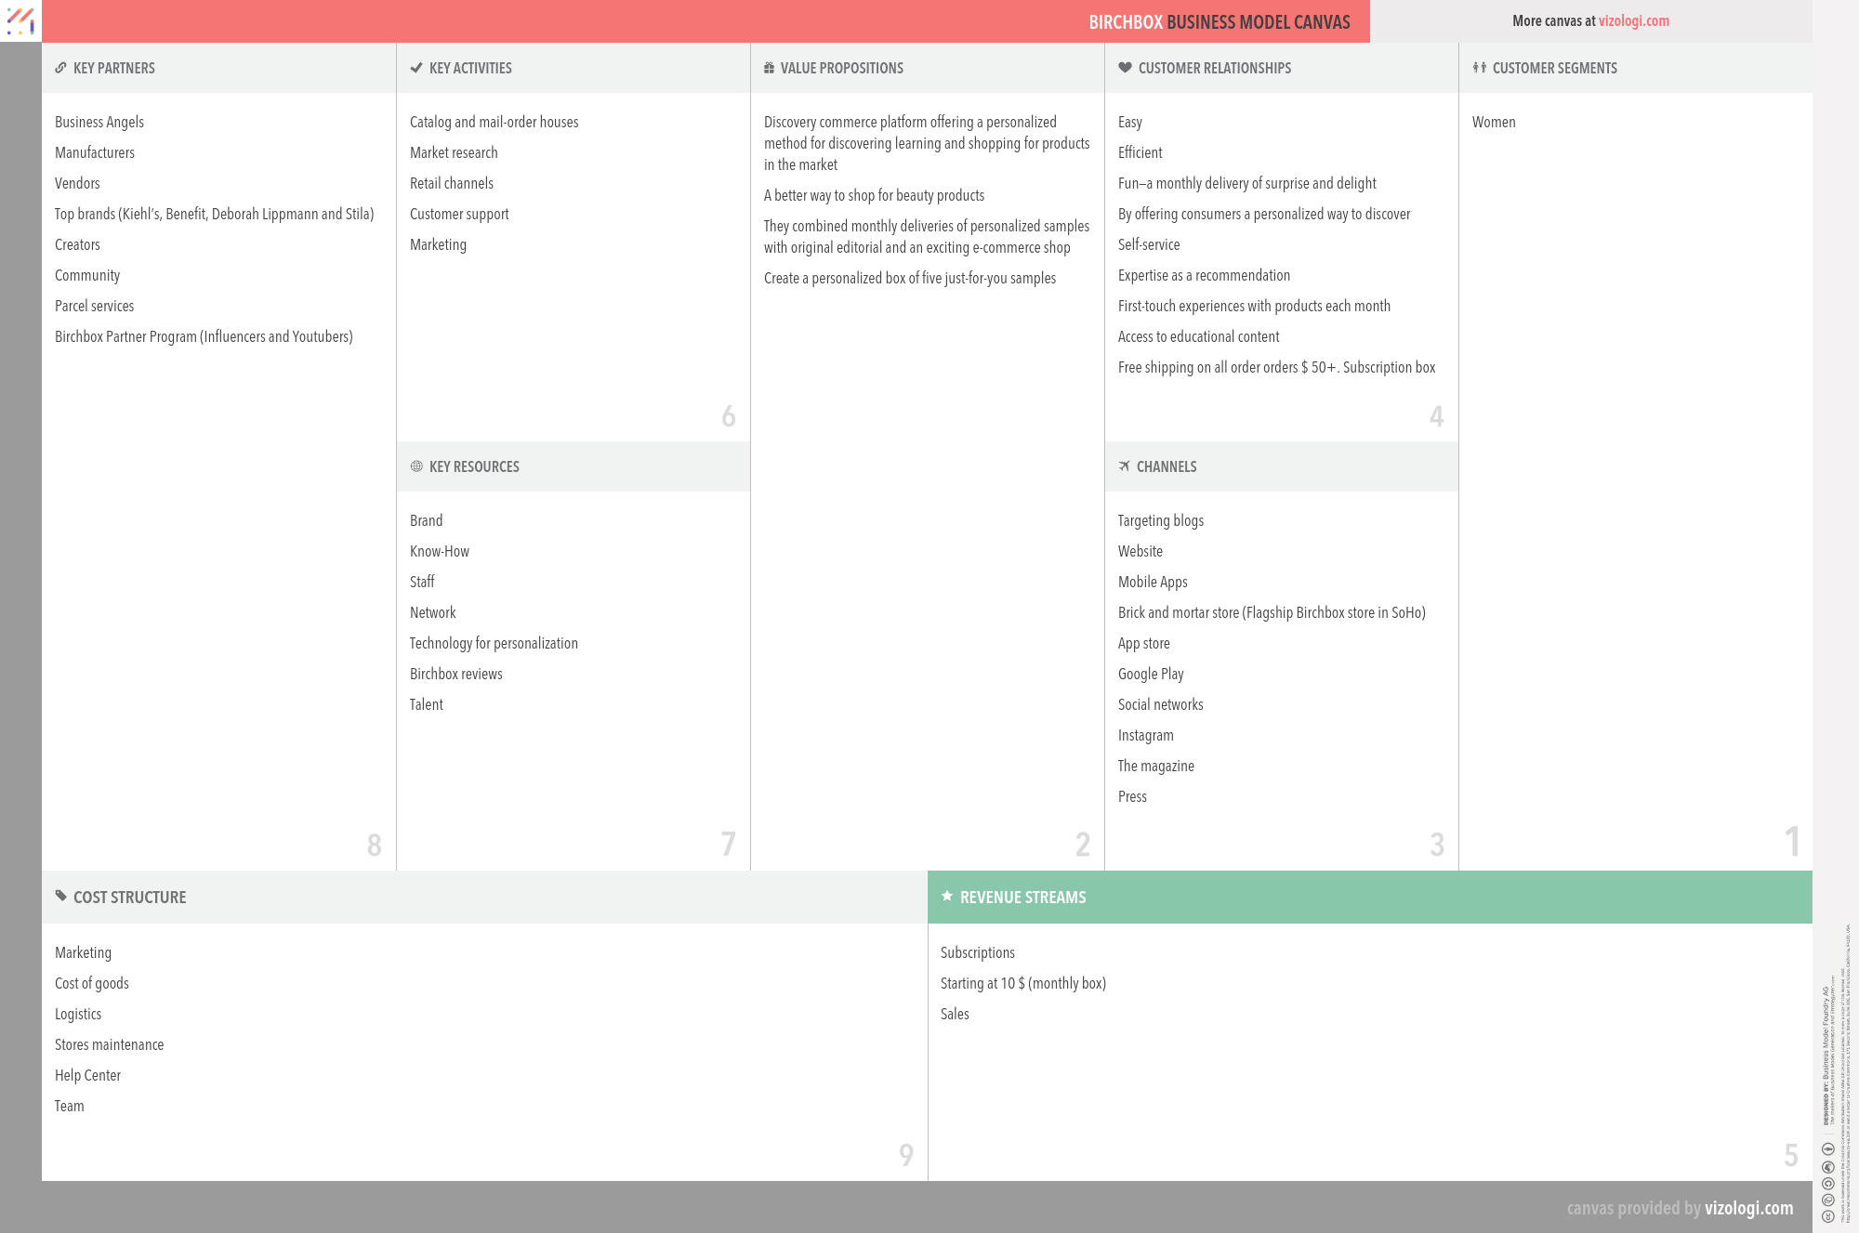This screenshot has width=1859, height=1233.
Task: Select 'Staff' in Key Resources
Action: coord(422,582)
